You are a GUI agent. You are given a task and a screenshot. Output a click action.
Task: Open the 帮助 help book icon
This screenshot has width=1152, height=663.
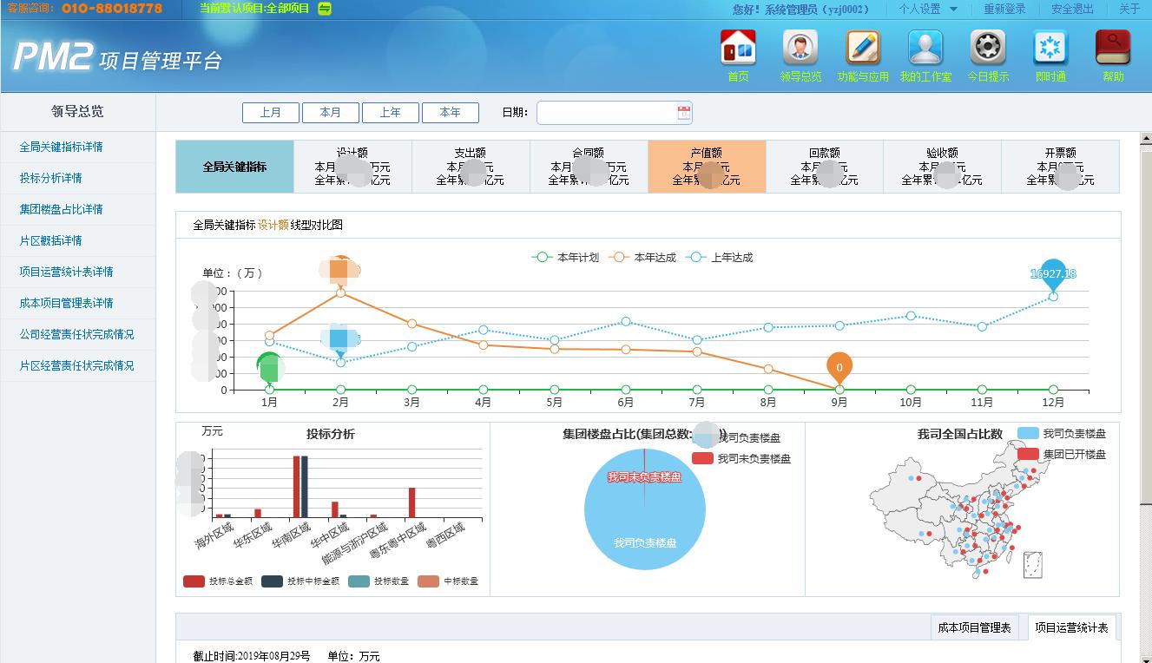tap(1113, 49)
